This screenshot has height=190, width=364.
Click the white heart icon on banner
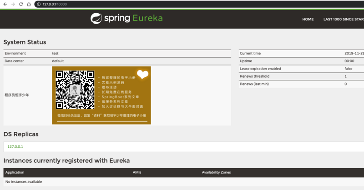tap(142, 75)
